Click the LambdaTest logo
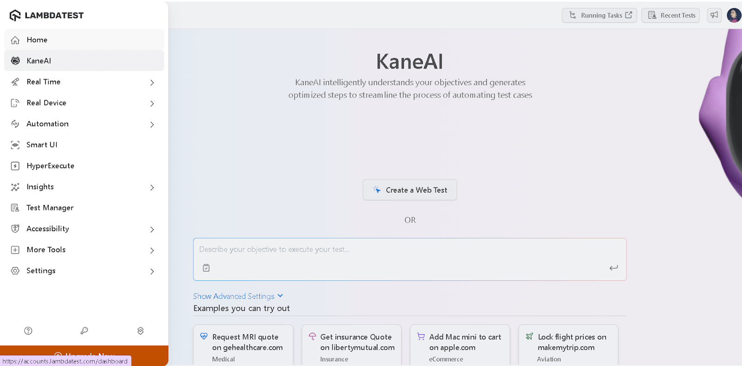Image resolution: width=742 pixels, height=366 pixels. [46, 15]
